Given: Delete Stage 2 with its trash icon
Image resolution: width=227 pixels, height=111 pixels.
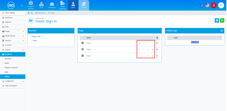Looking at the screenshot, I should pos(157,50).
